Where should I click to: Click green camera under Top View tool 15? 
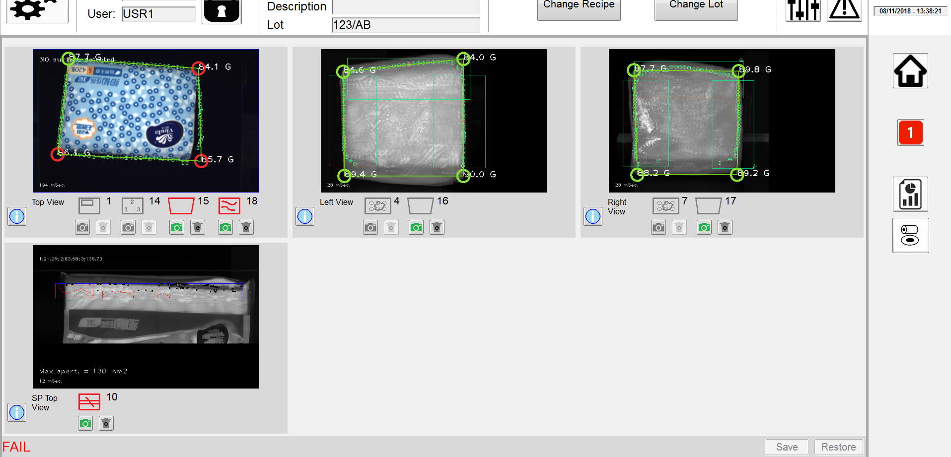tap(177, 227)
